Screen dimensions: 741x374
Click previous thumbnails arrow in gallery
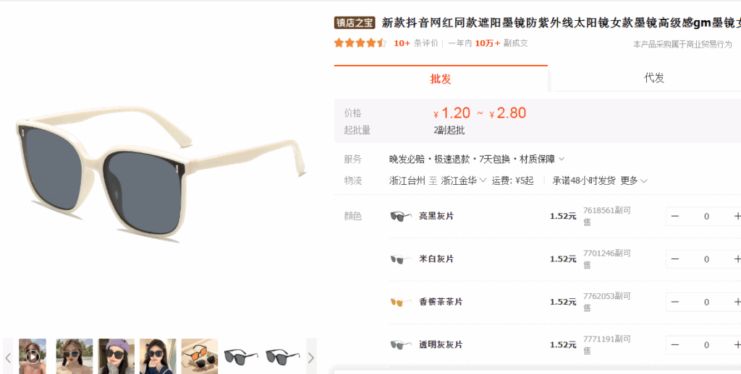(x=8, y=357)
